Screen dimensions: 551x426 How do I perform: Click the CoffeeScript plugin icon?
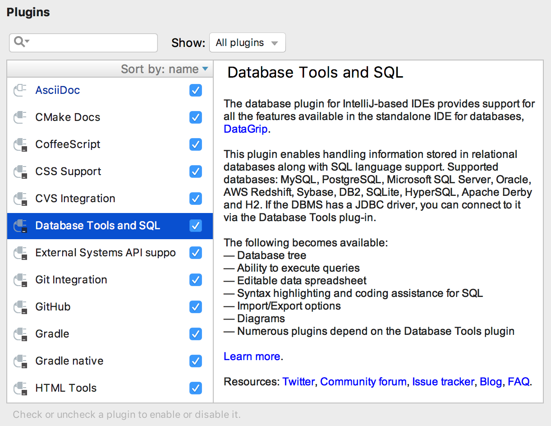(x=20, y=144)
